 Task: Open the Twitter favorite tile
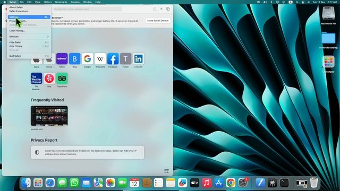[x=126, y=59]
